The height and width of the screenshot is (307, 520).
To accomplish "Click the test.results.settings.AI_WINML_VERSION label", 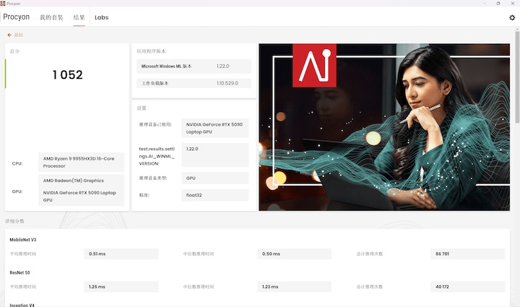I will point(157,156).
